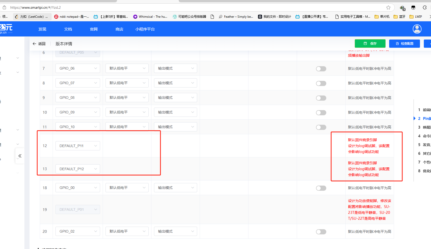Open 输出模式 dropdown in GPIO_02 row
431x249 pixels.
pos(175,231)
